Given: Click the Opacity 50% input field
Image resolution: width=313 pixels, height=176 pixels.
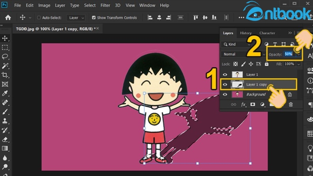Looking at the screenshot, I should point(290,54).
